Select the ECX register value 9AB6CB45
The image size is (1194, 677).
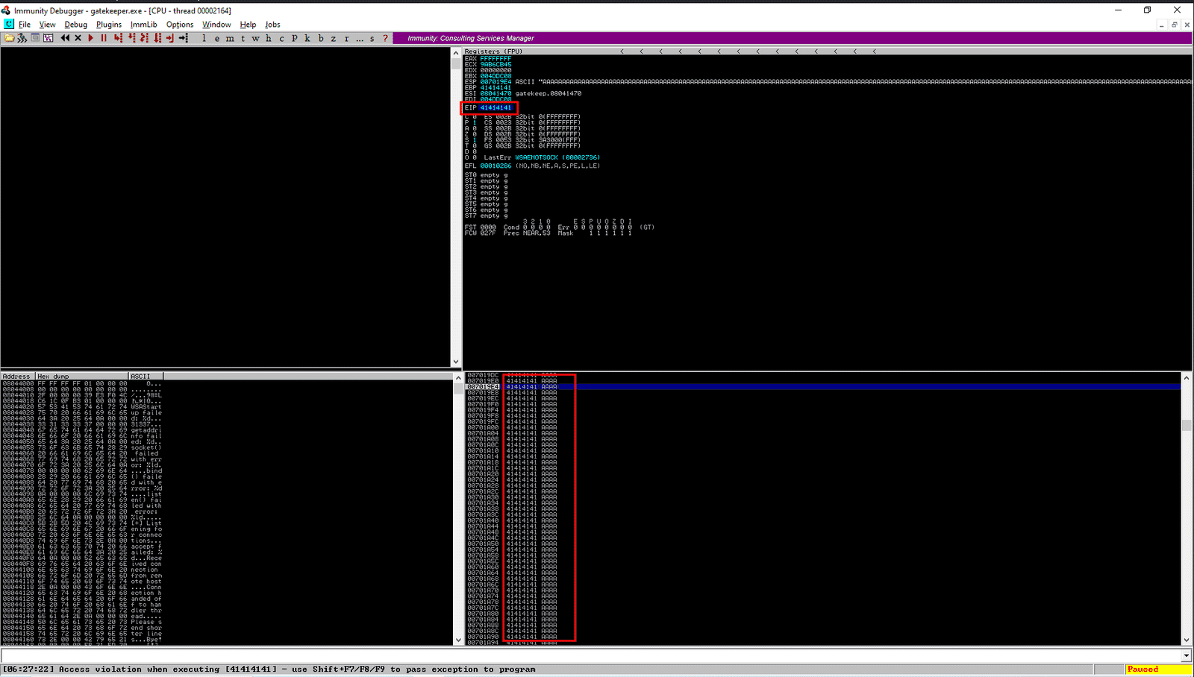coord(496,64)
